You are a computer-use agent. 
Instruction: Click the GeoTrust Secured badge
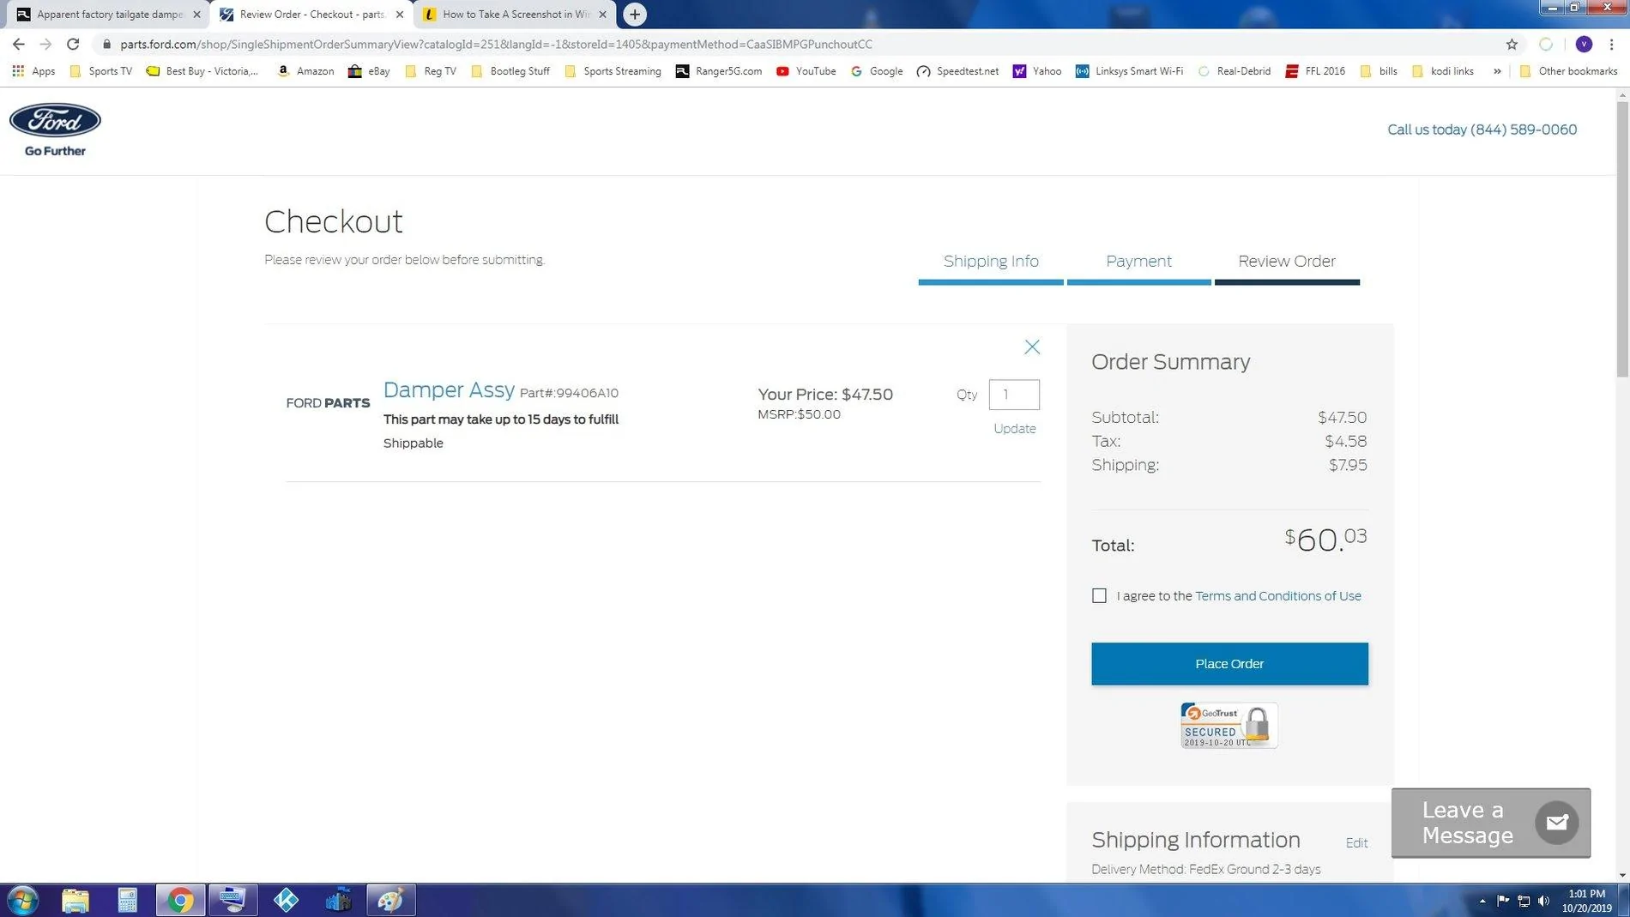point(1229,725)
